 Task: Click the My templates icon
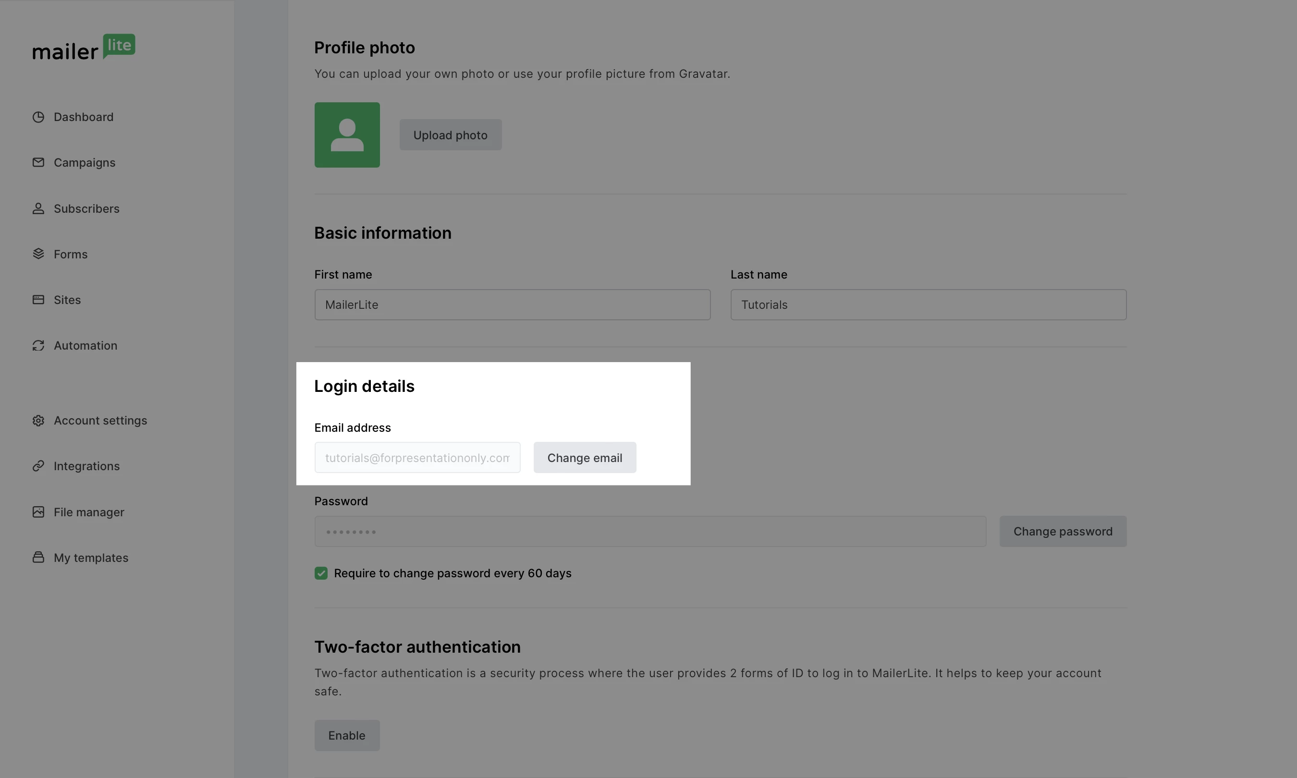coord(38,557)
